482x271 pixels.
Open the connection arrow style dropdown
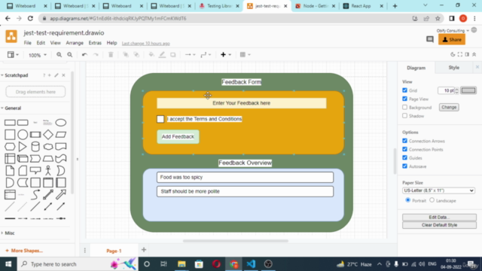[190, 55]
